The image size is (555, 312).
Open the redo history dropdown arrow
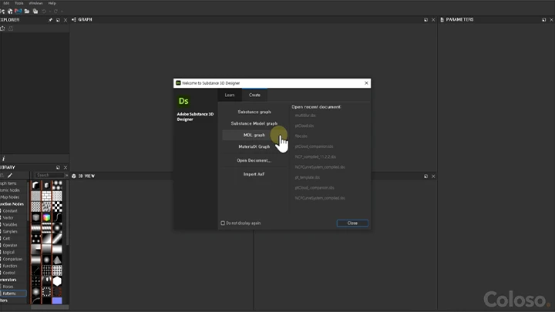click(62, 12)
